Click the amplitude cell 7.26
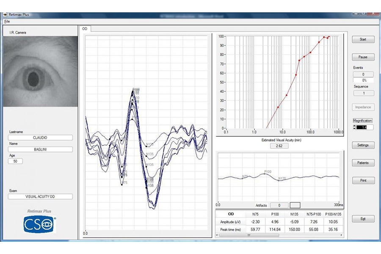This screenshot has width=381, height=254. click(x=314, y=222)
